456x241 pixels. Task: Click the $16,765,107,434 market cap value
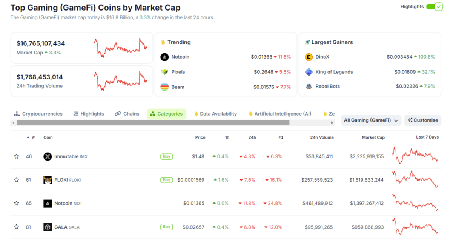tap(41, 43)
